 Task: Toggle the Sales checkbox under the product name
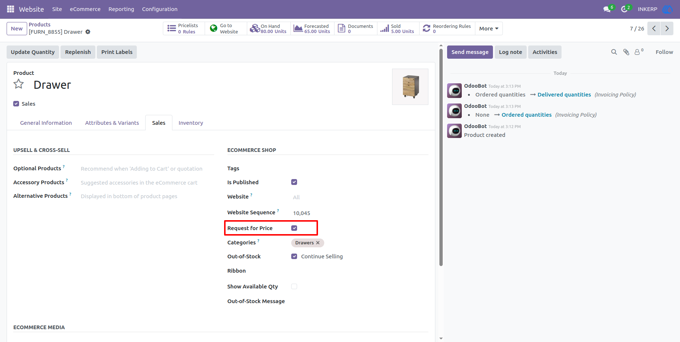tap(16, 104)
